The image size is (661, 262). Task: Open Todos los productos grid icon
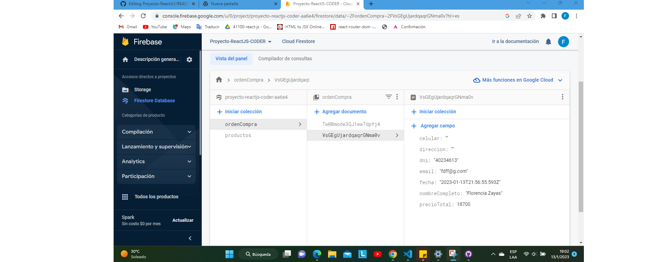[125, 197]
